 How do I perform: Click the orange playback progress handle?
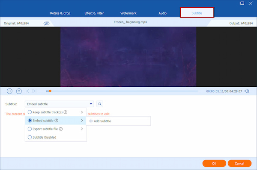click(x=50, y=91)
